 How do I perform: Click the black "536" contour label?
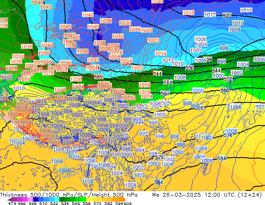click(x=189, y=68)
